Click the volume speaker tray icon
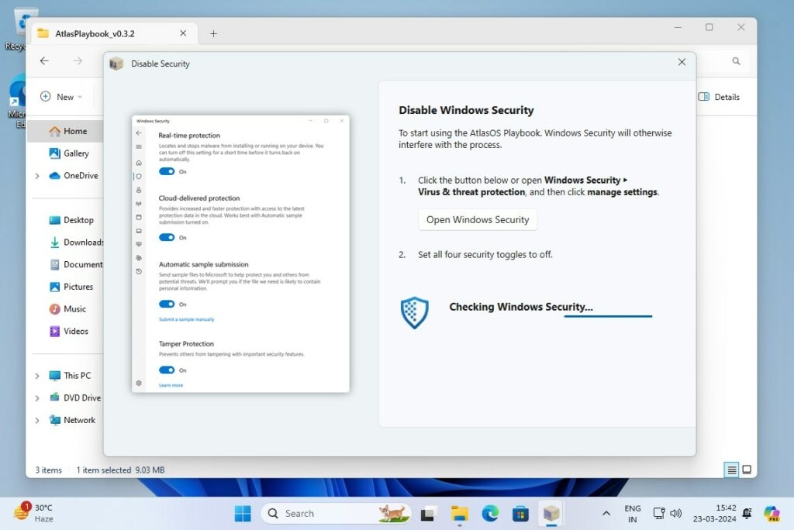The width and height of the screenshot is (794, 530). click(675, 513)
